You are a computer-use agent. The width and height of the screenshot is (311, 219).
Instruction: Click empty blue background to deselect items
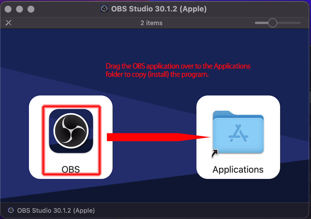[x=152, y=188]
